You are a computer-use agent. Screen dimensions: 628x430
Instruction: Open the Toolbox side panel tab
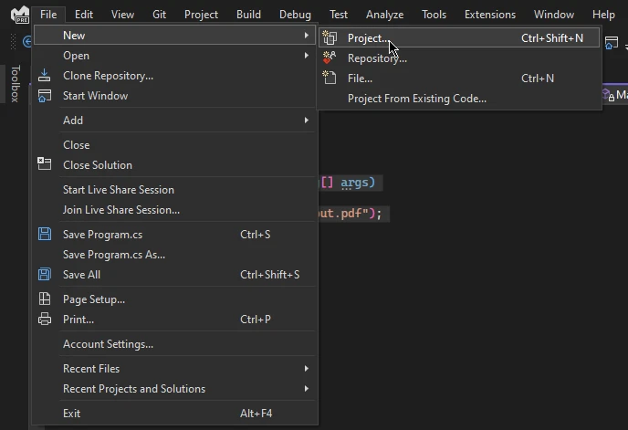15,84
